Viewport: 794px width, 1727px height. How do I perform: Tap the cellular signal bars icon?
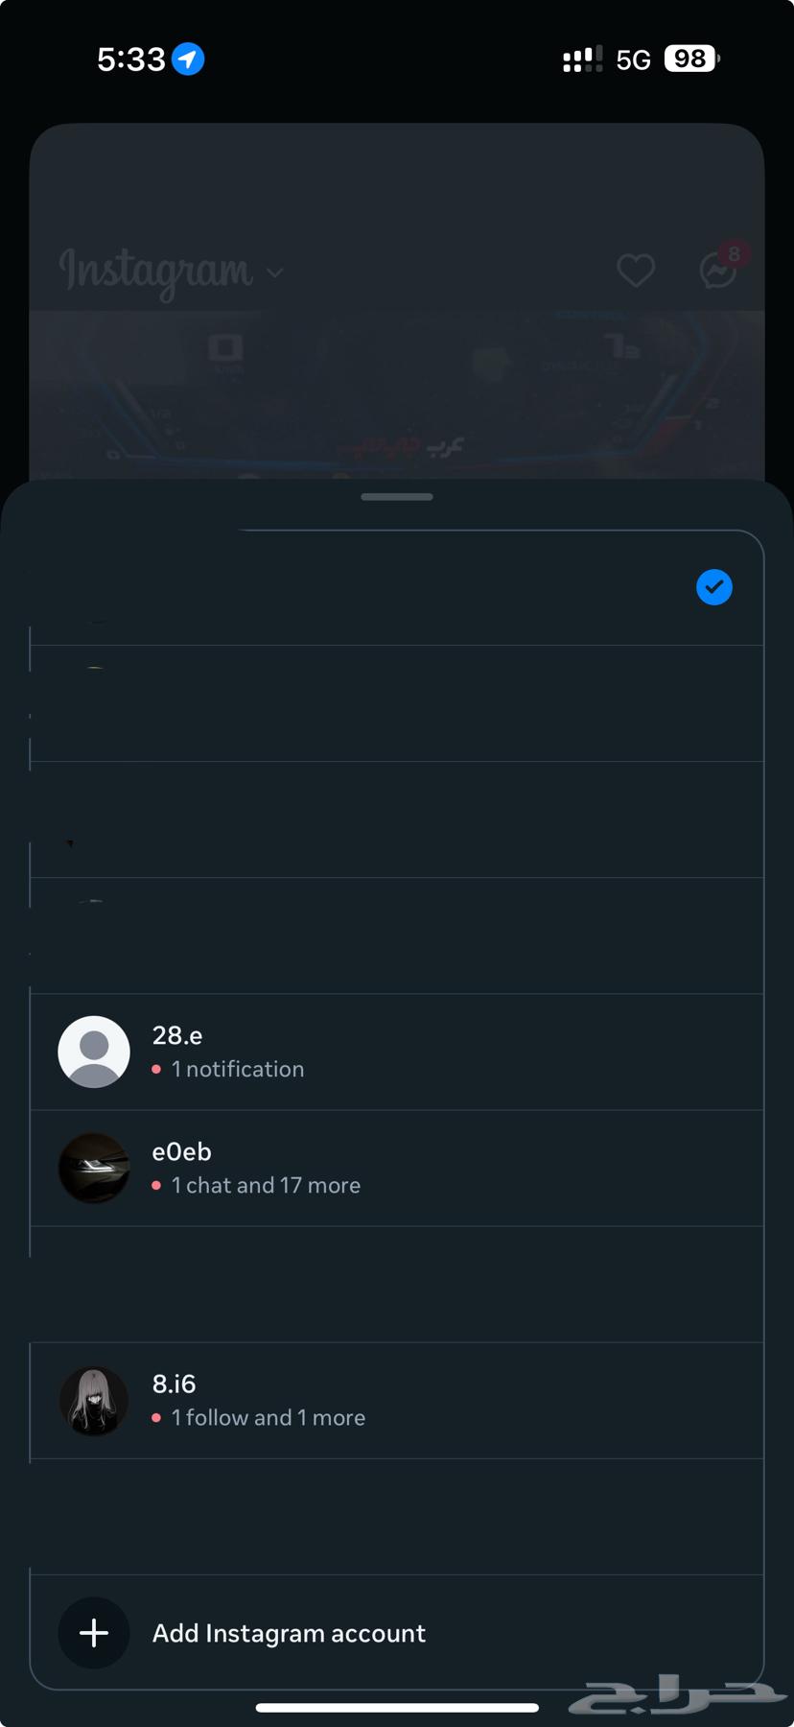582,59
